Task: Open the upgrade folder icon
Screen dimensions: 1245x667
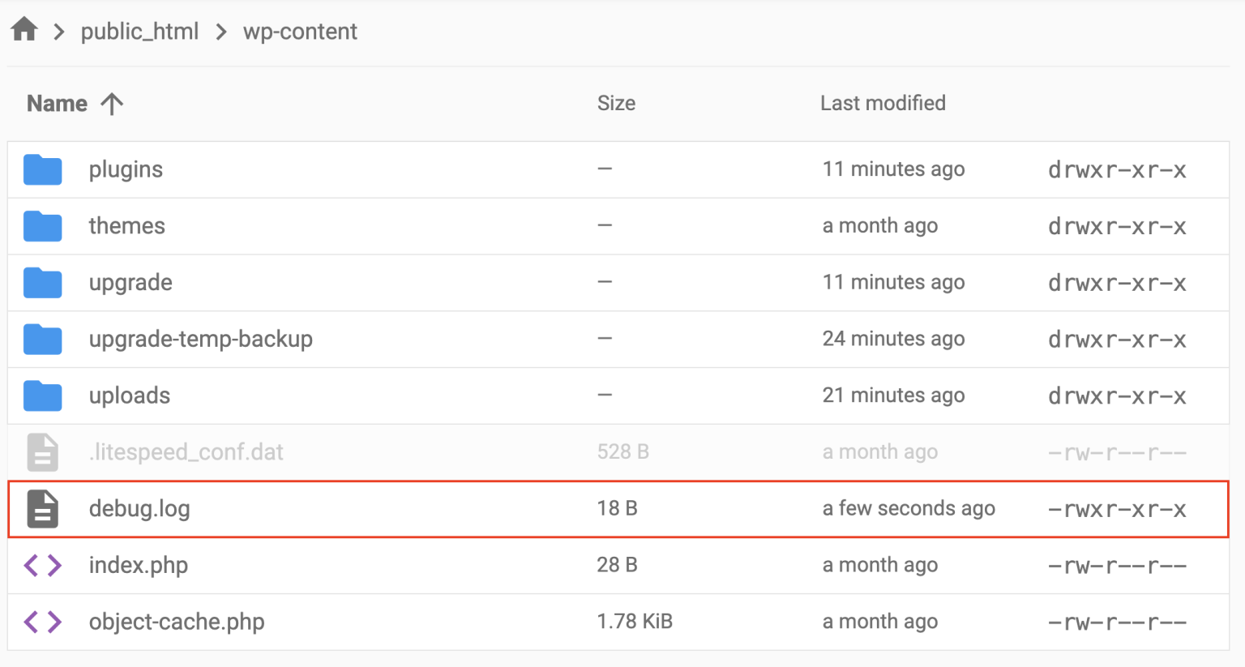Action: 42,282
